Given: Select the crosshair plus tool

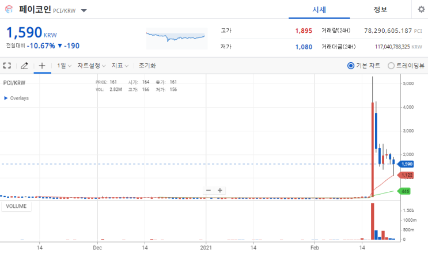Looking at the screenshot, I should [42, 66].
